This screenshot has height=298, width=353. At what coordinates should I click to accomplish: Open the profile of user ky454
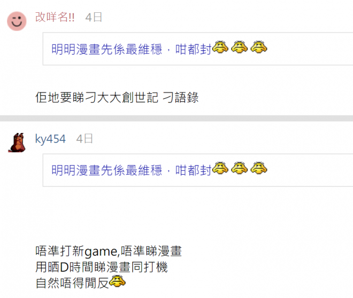click(50, 139)
